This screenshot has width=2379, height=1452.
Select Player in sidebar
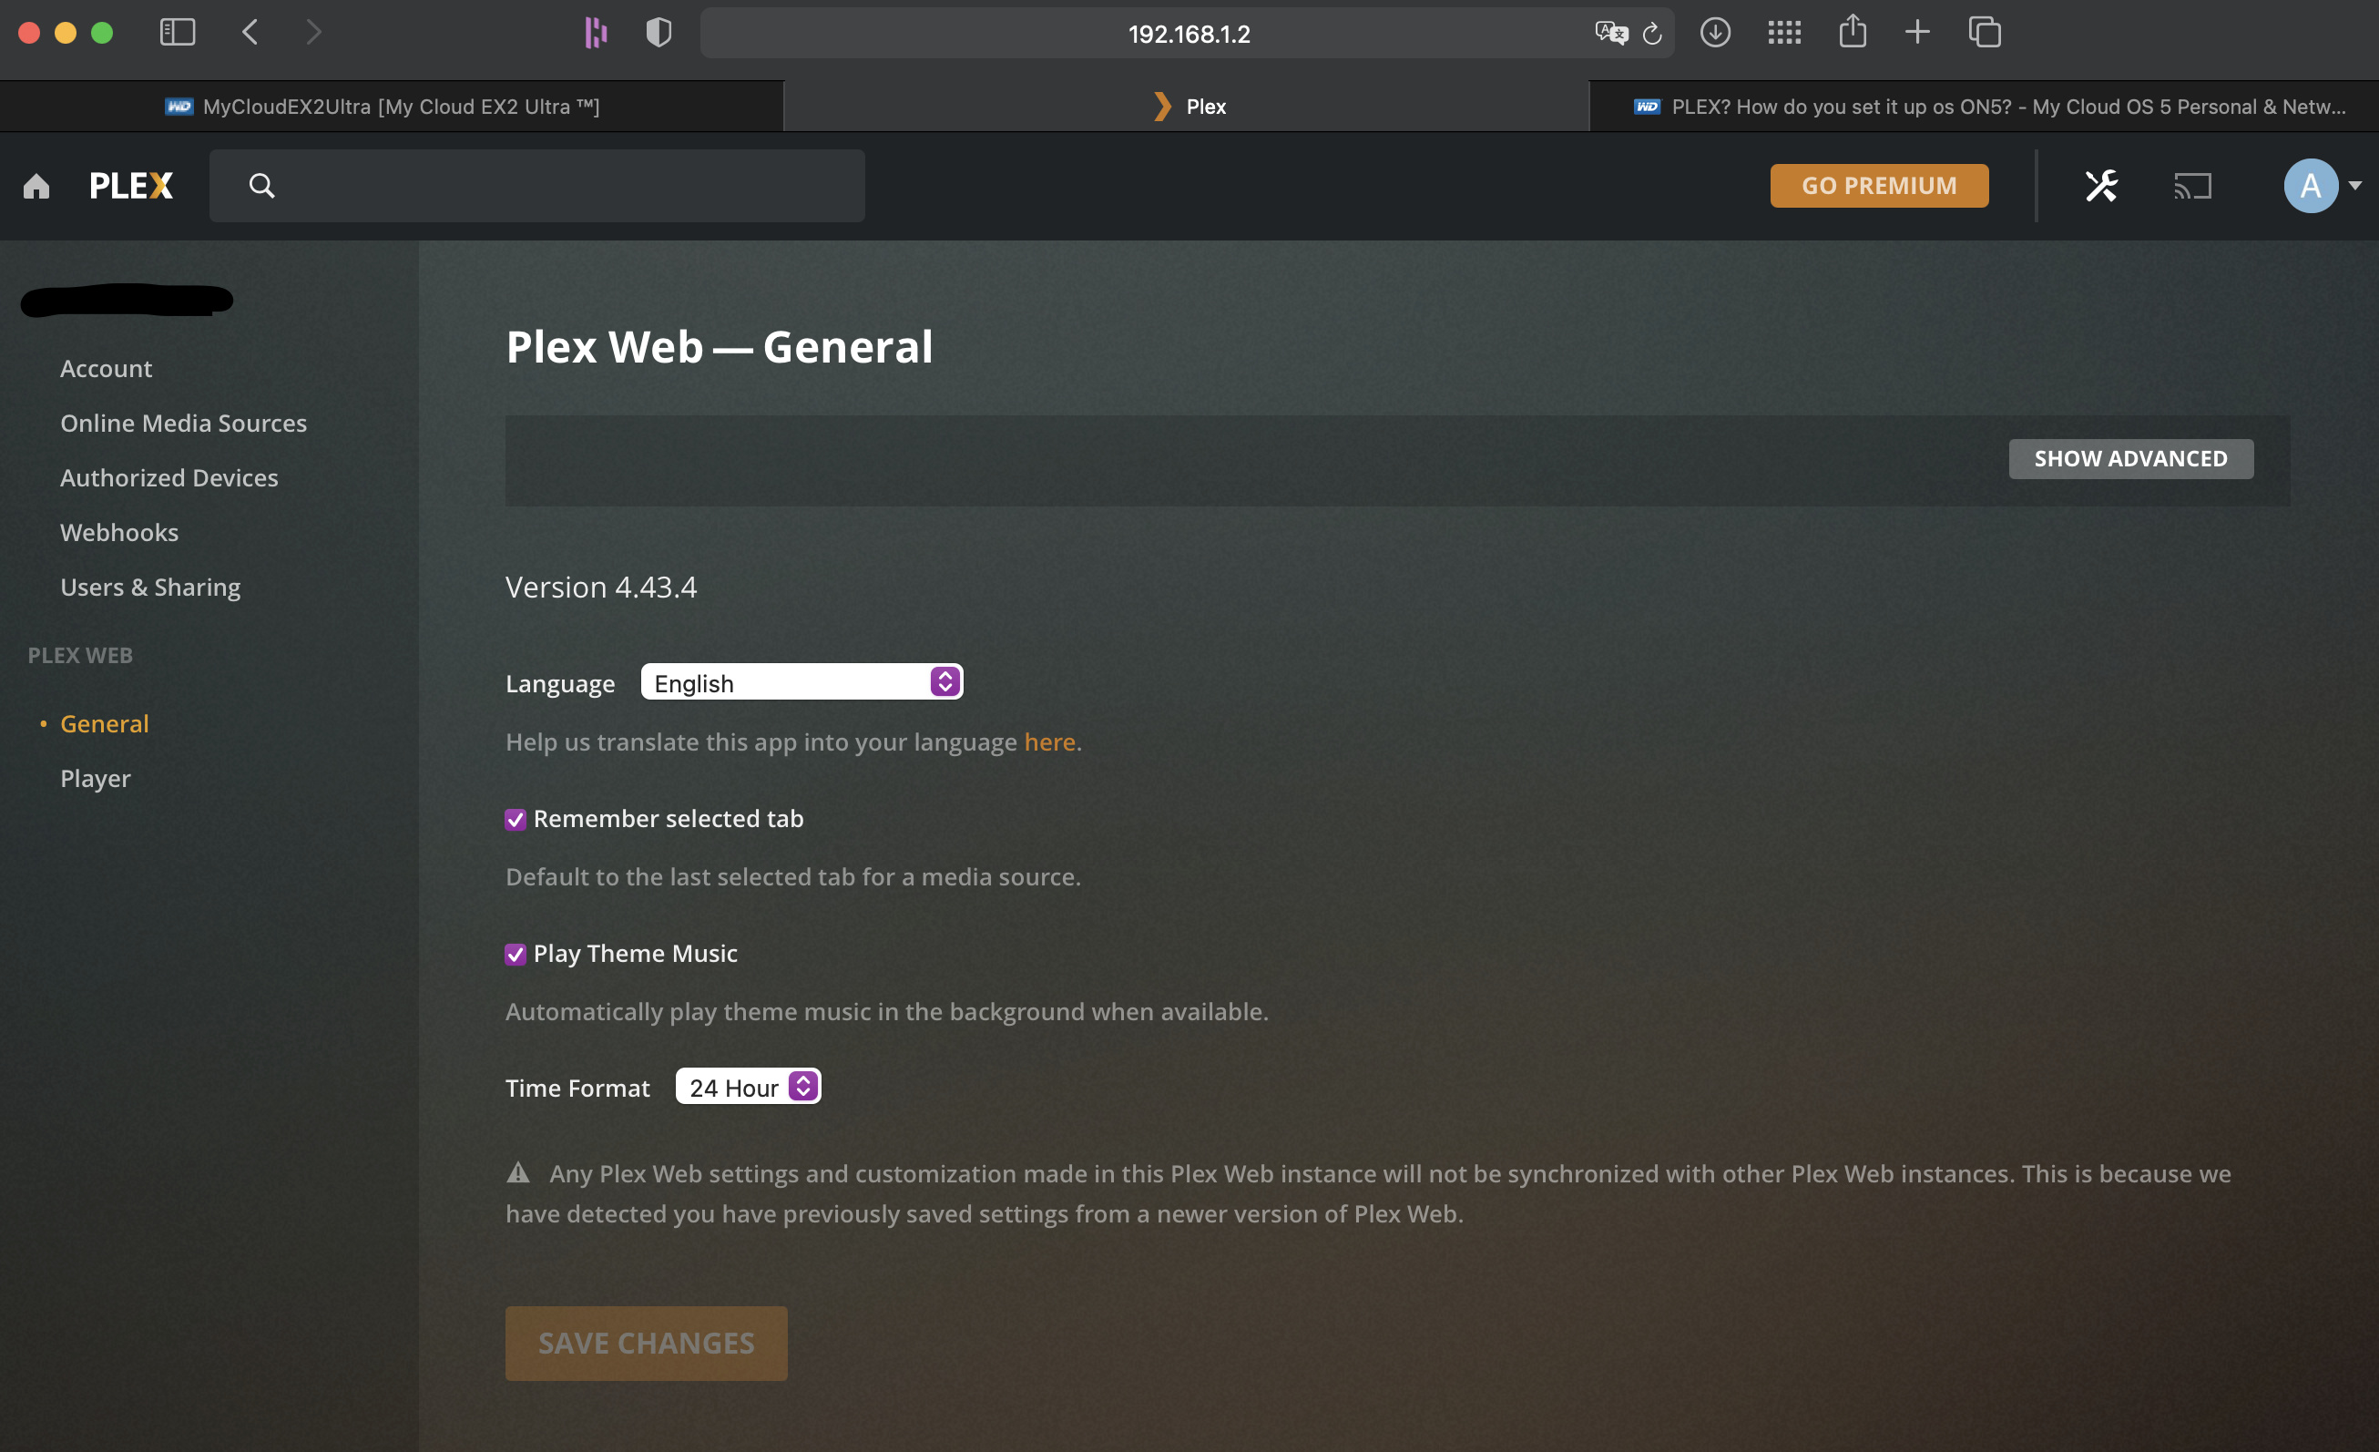tap(96, 778)
